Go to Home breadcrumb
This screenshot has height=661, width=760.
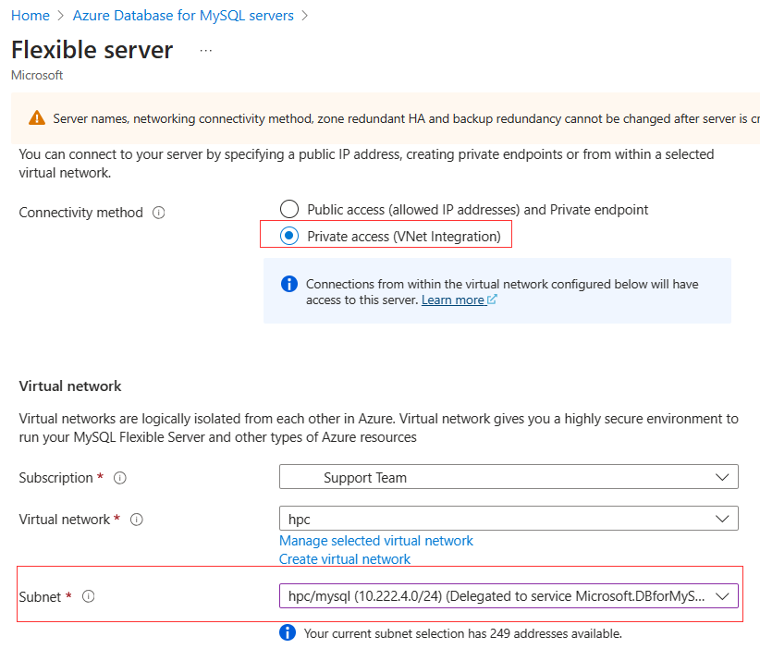[x=31, y=16]
